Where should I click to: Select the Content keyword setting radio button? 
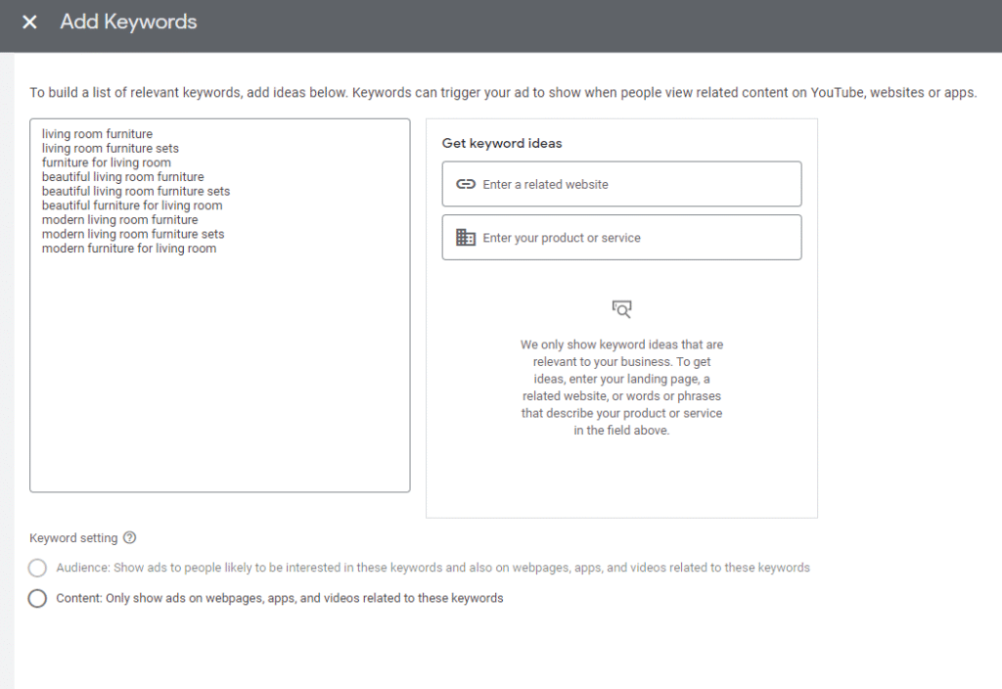coord(37,598)
